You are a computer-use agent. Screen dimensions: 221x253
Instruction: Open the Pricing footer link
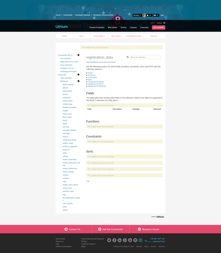pos(84,241)
